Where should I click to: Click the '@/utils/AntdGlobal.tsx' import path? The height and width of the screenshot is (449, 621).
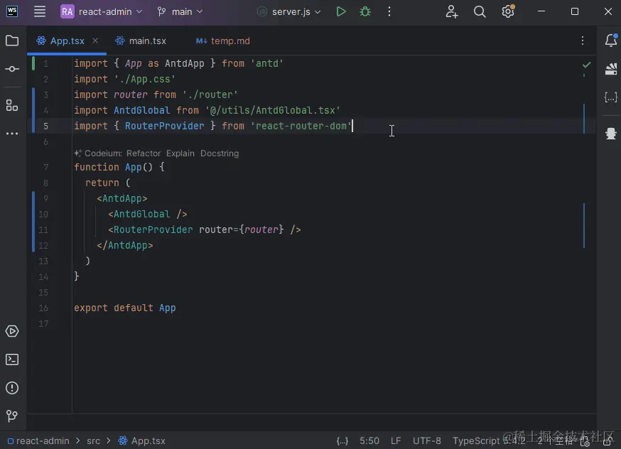click(272, 110)
